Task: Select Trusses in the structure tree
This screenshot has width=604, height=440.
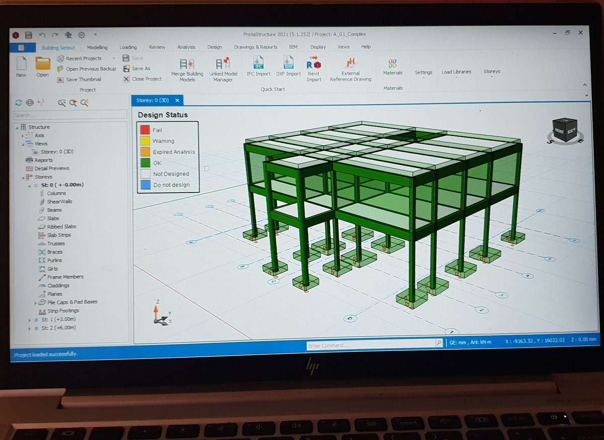Action: coord(56,244)
